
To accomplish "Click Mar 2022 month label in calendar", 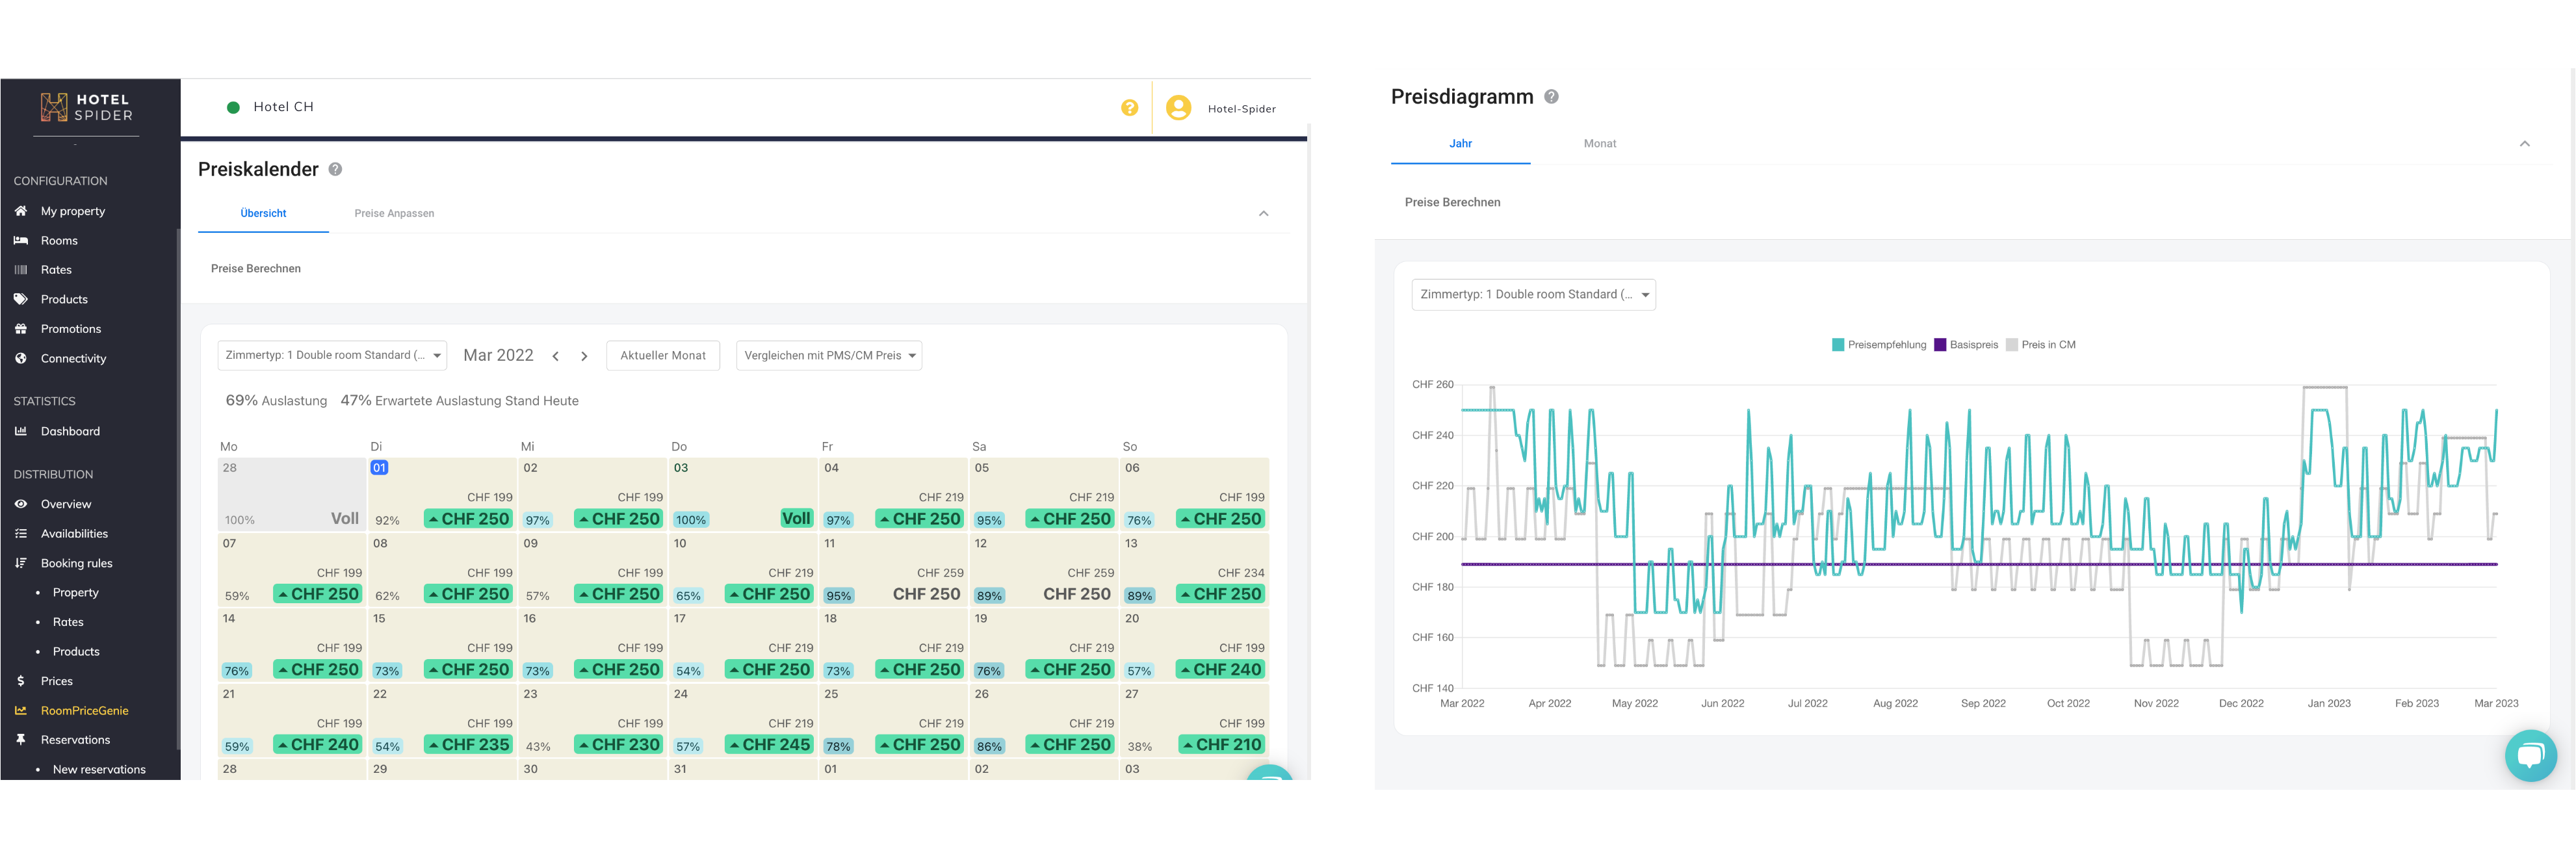I will tap(498, 355).
